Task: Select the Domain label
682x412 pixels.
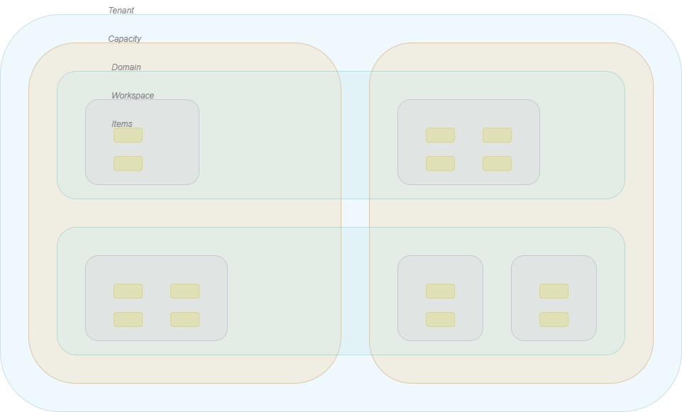Action: click(126, 67)
